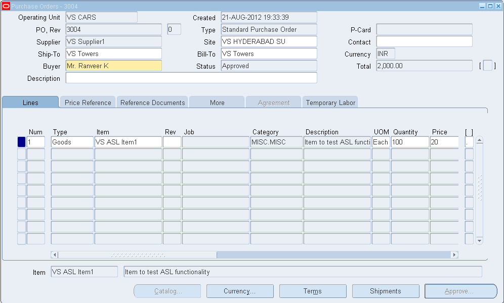Click the Item field showing VS ASL Item1
Screen dimensions: 504x303
coord(129,142)
